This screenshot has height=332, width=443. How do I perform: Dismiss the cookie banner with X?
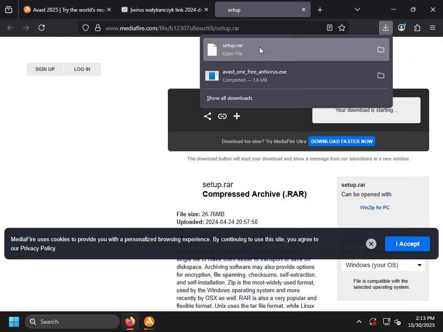[371, 244]
